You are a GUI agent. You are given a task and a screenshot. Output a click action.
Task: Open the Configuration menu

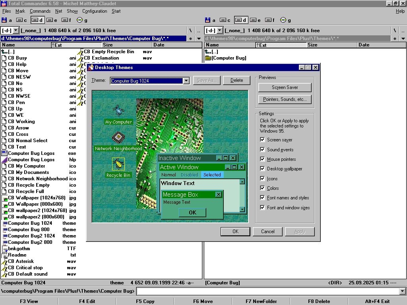point(95,11)
